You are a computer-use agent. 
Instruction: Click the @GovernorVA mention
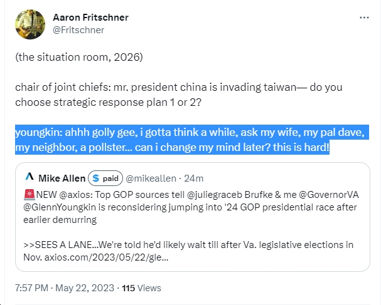[x=328, y=194]
